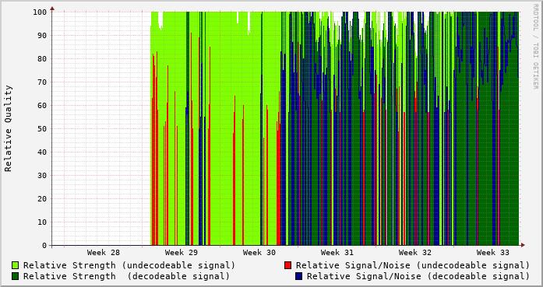The width and height of the screenshot is (543, 287).
Task: Select the Week 29 axis label
Action: point(181,253)
